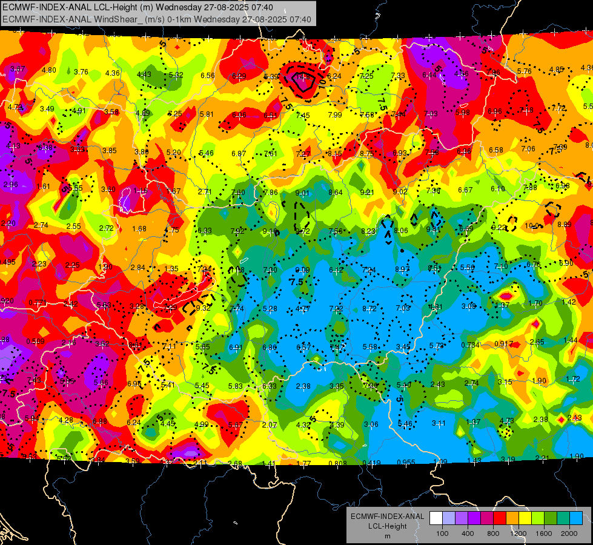Image resolution: width=593 pixels, height=545 pixels.
Task: Click the grid point value '8.97'
Action: (402, 269)
